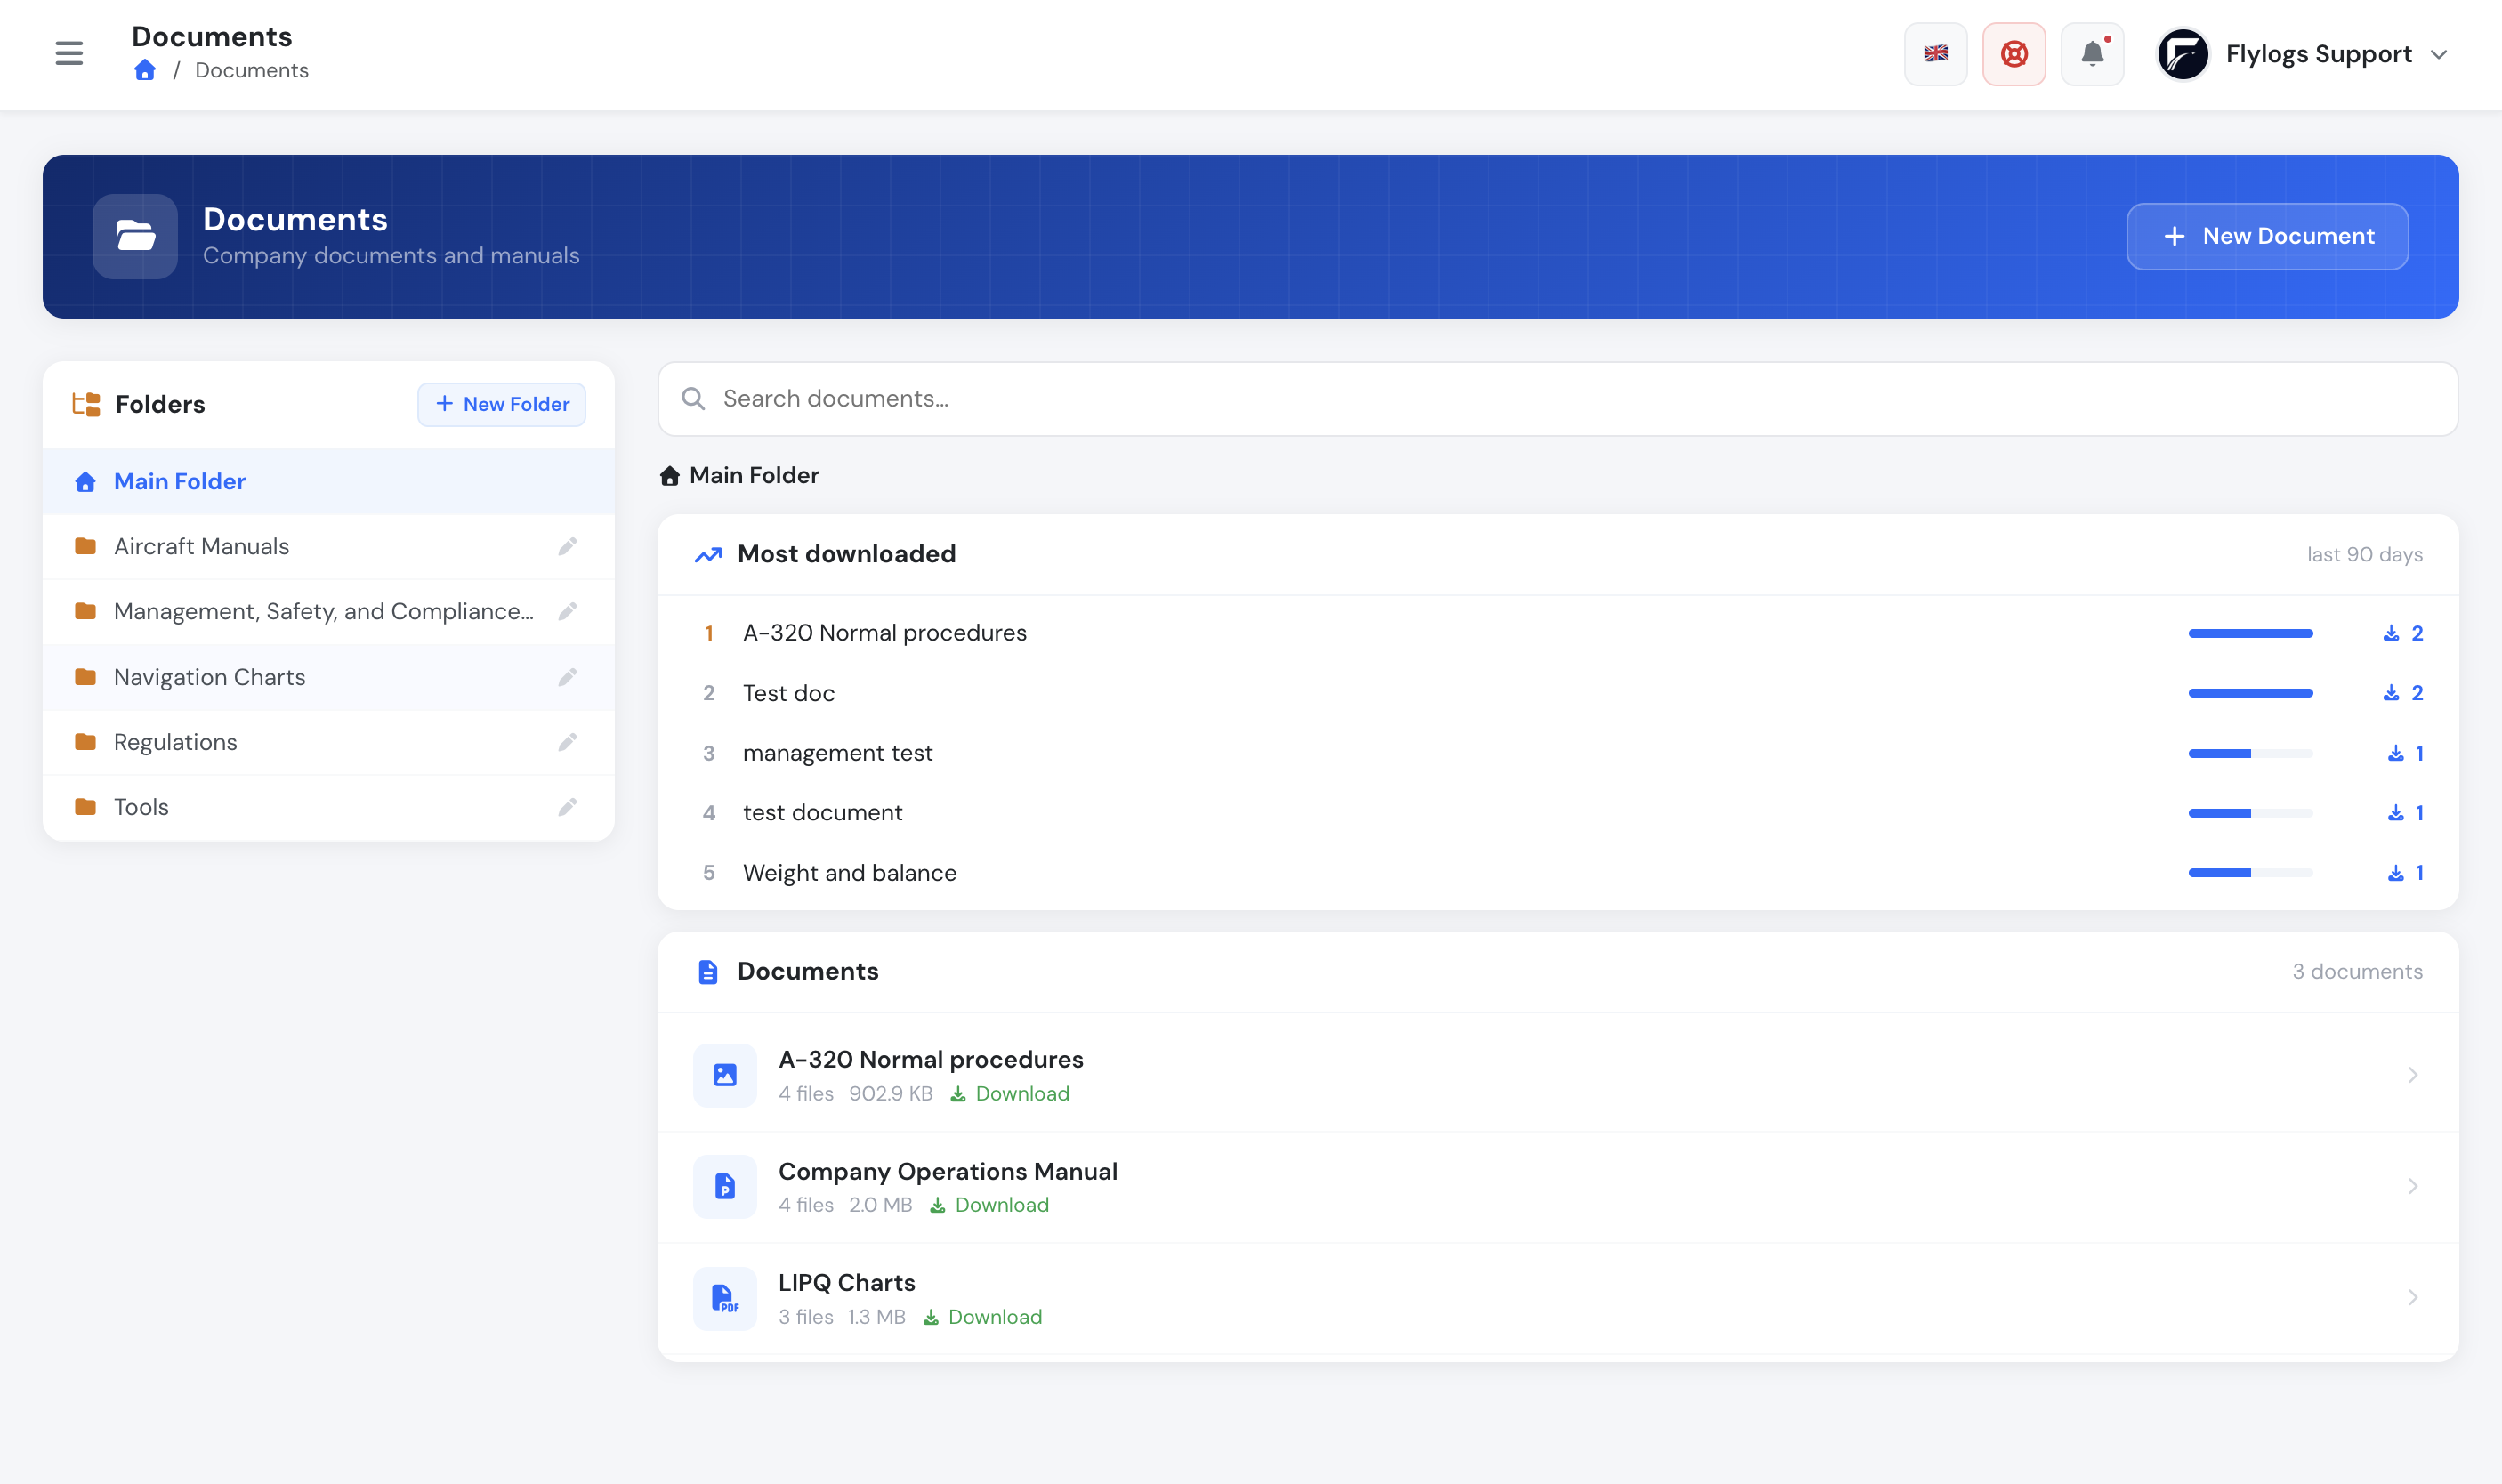Open the Company Operations Manual document title
Image resolution: width=2502 pixels, height=1484 pixels.
click(947, 1171)
